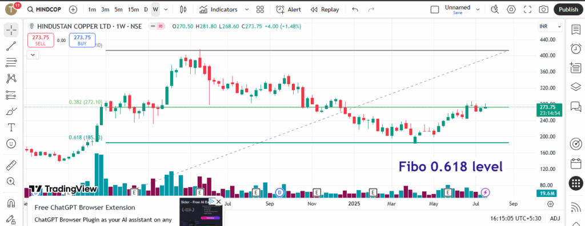Image resolution: width=585 pixels, height=226 pixels.
Task: Tick the layout checkbox beside Unnamed
Action: (435, 10)
